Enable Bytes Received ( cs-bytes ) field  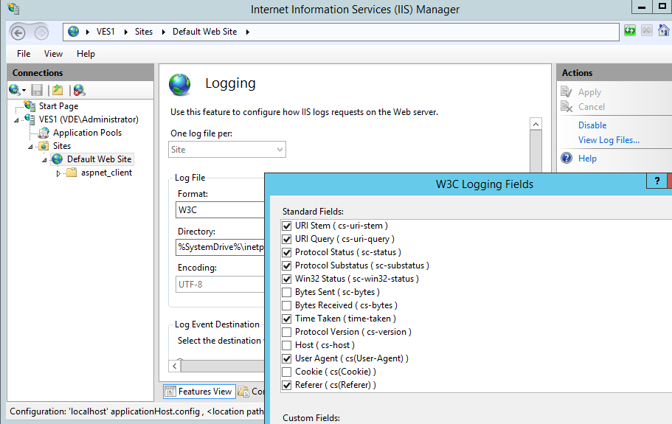tap(287, 305)
